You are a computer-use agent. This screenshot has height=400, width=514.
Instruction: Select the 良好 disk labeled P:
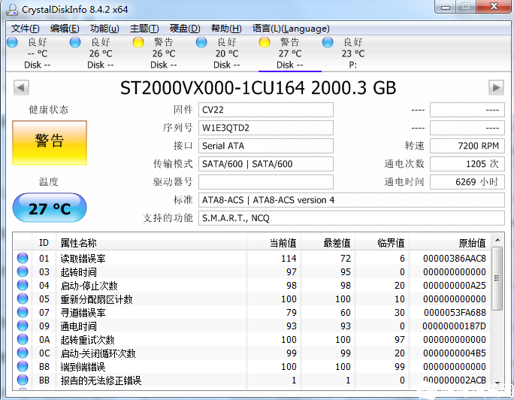click(x=352, y=53)
